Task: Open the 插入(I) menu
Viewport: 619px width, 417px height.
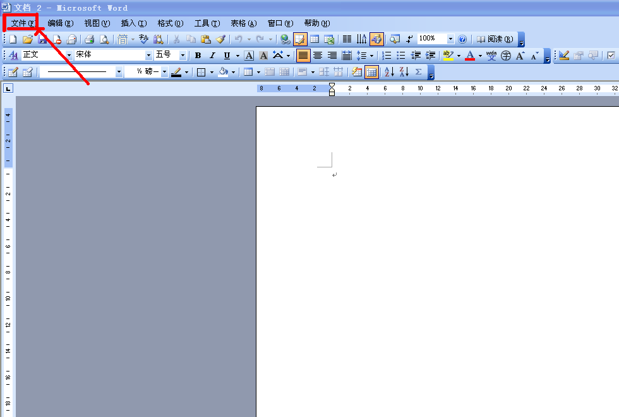Action: (x=134, y=23)
